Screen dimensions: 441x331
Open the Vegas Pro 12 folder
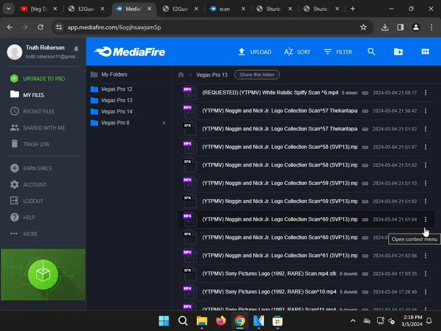pos(112,89)
